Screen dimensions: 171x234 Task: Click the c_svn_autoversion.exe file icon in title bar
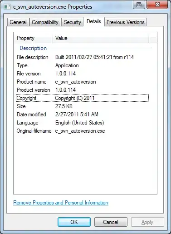point(7,7)
